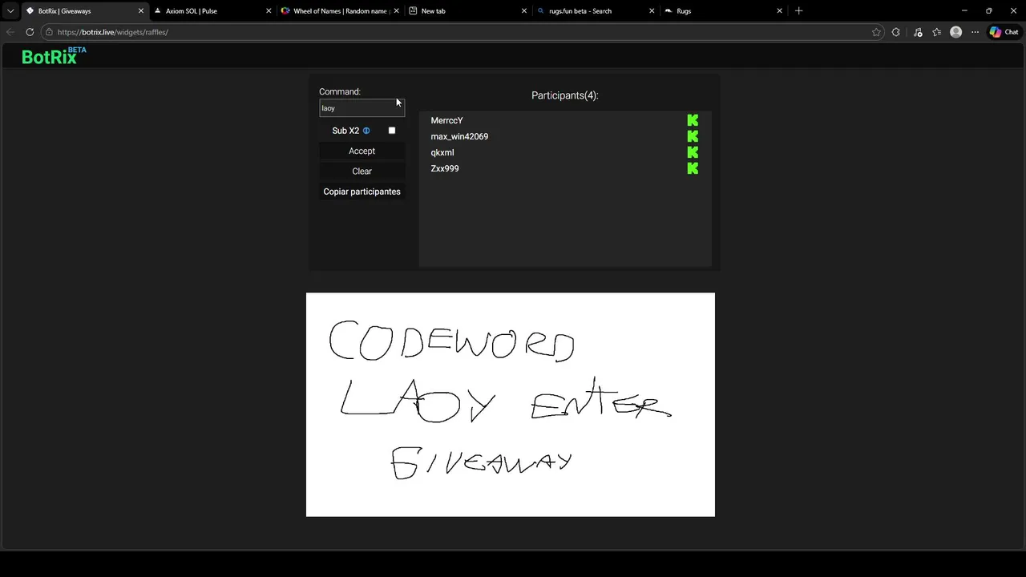1026x577 pixels.
Task: Close the Rugs tab
Action: (779, 11)
